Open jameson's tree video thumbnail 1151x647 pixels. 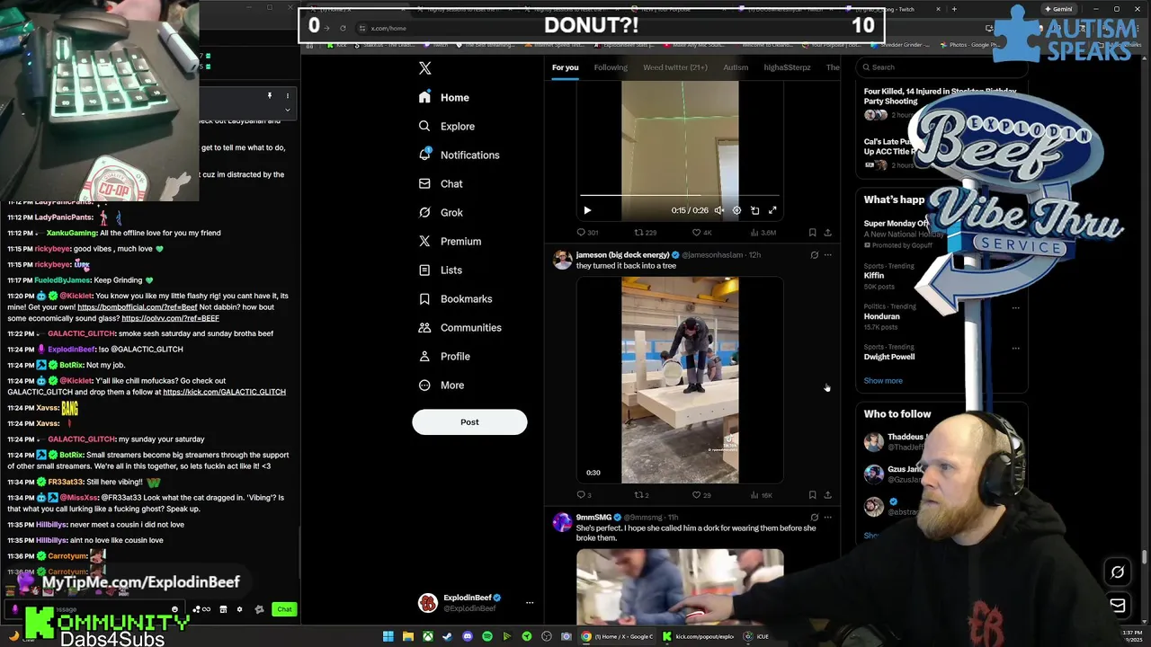pos(680,380)
